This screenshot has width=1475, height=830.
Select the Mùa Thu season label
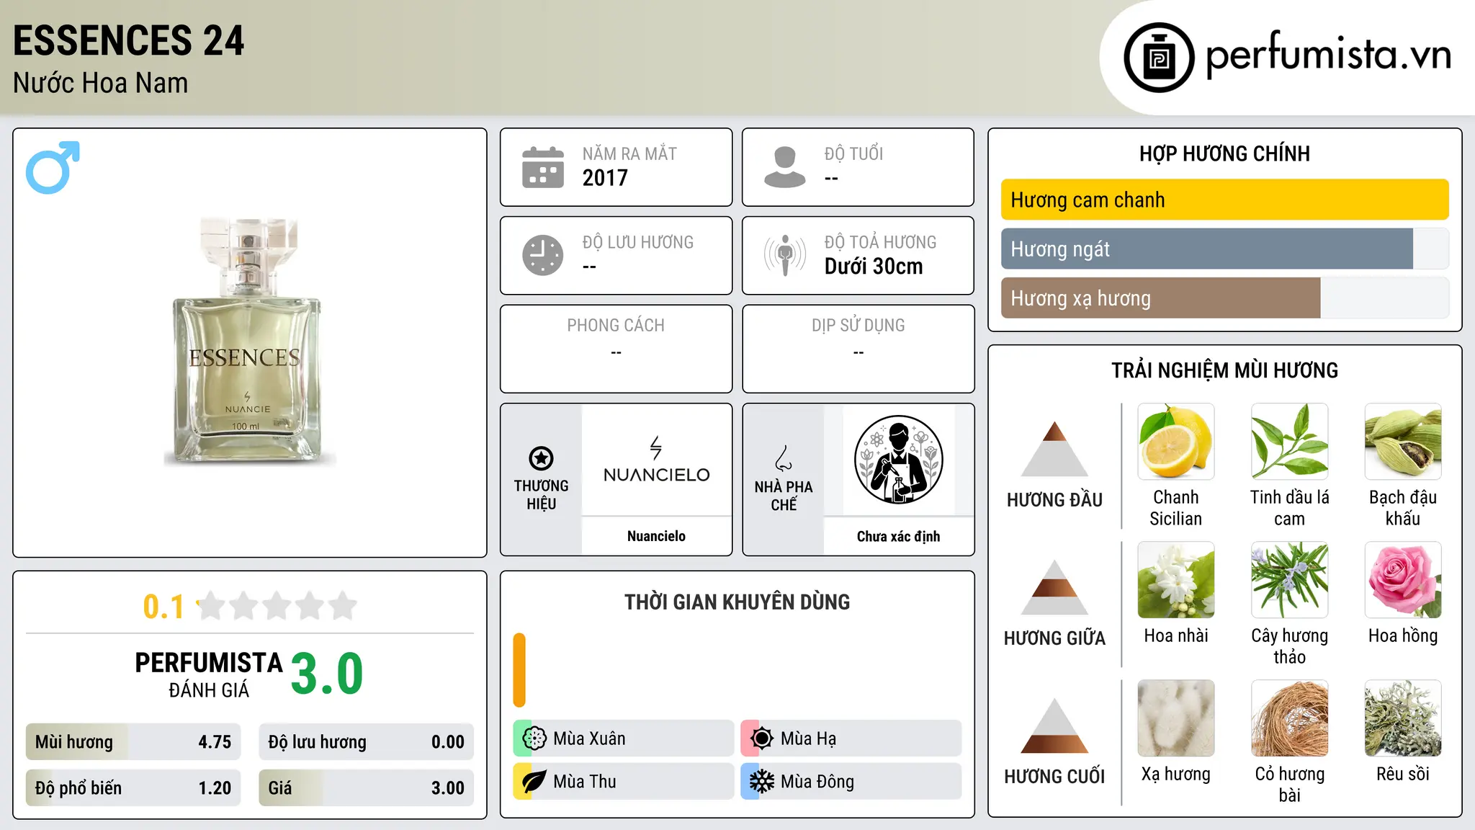coord(585,782)
